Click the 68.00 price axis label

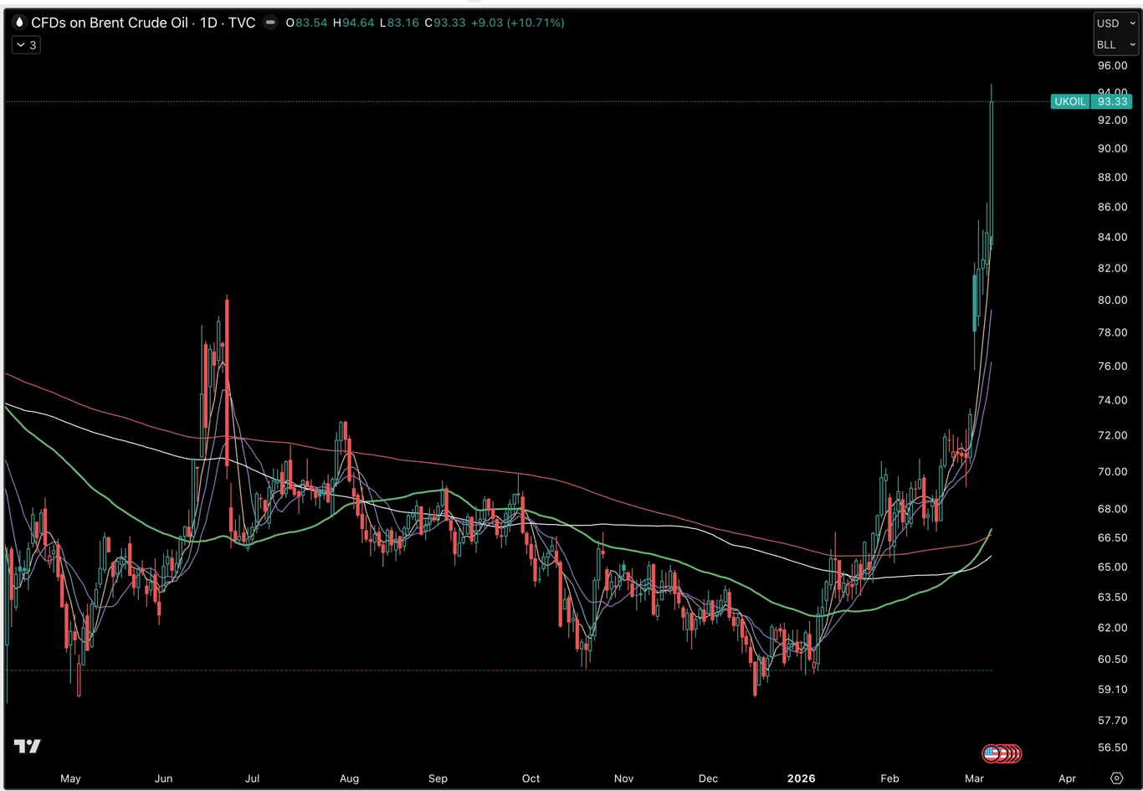[1113, 509]
